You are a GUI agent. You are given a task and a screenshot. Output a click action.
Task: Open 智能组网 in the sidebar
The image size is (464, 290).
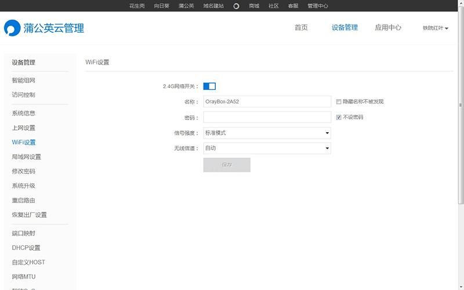[x=24, y=81]
